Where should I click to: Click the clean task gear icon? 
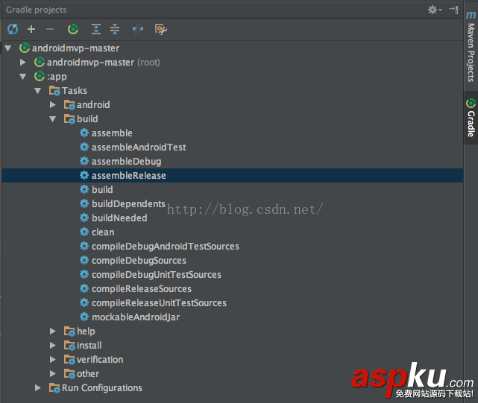[84, 232]
